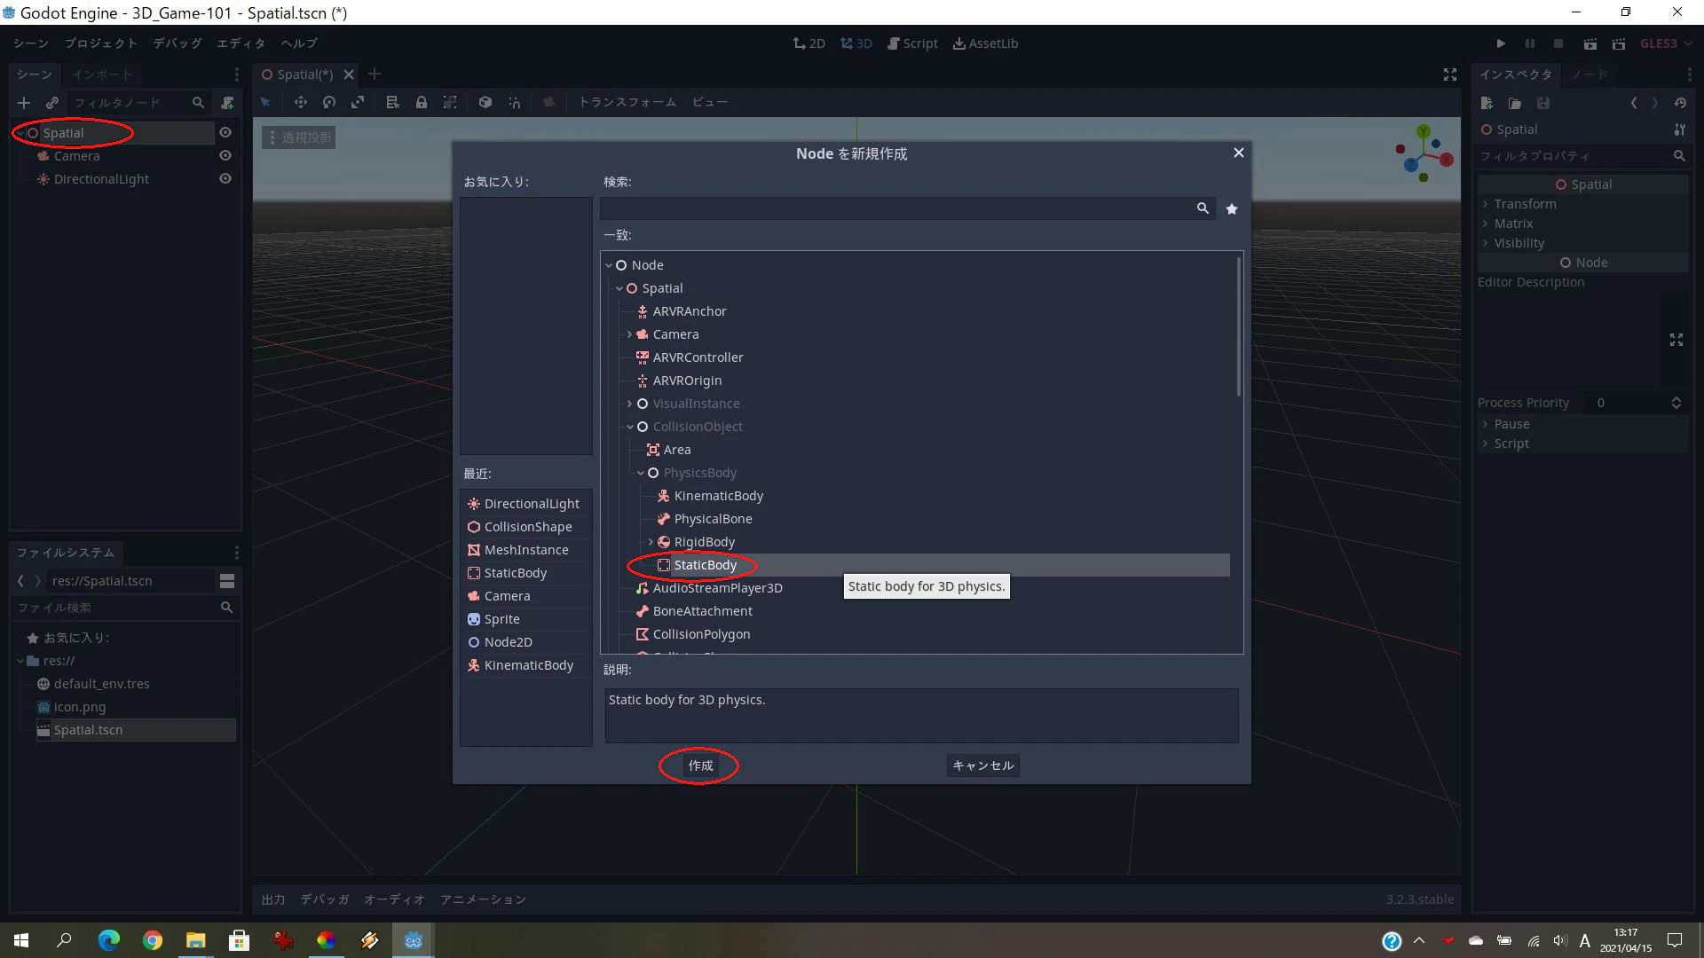Toggle the use local space cube icon

point(485,102)
